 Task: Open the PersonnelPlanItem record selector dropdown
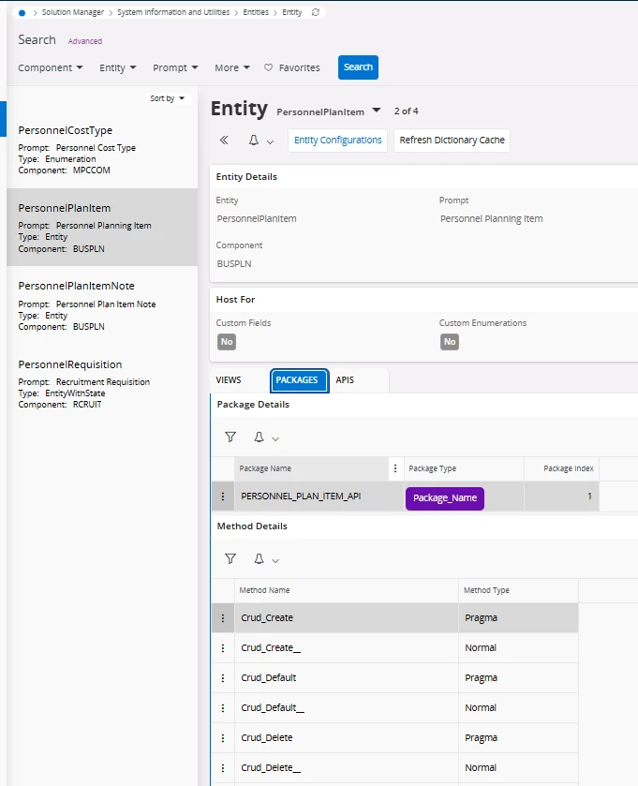point(377,111)
